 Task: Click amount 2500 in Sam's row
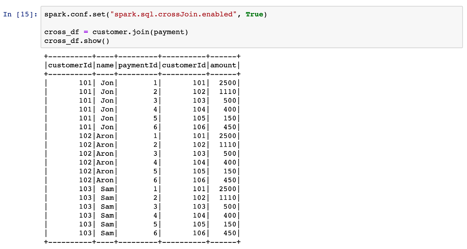point(228,189)
